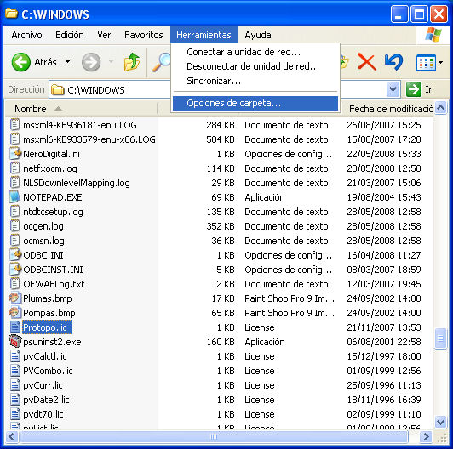Open the Views icon in toolbar

coord(426,62)
